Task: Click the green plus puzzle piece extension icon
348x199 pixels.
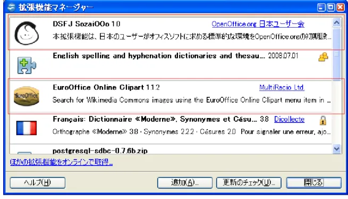Action: click(27, 65)
